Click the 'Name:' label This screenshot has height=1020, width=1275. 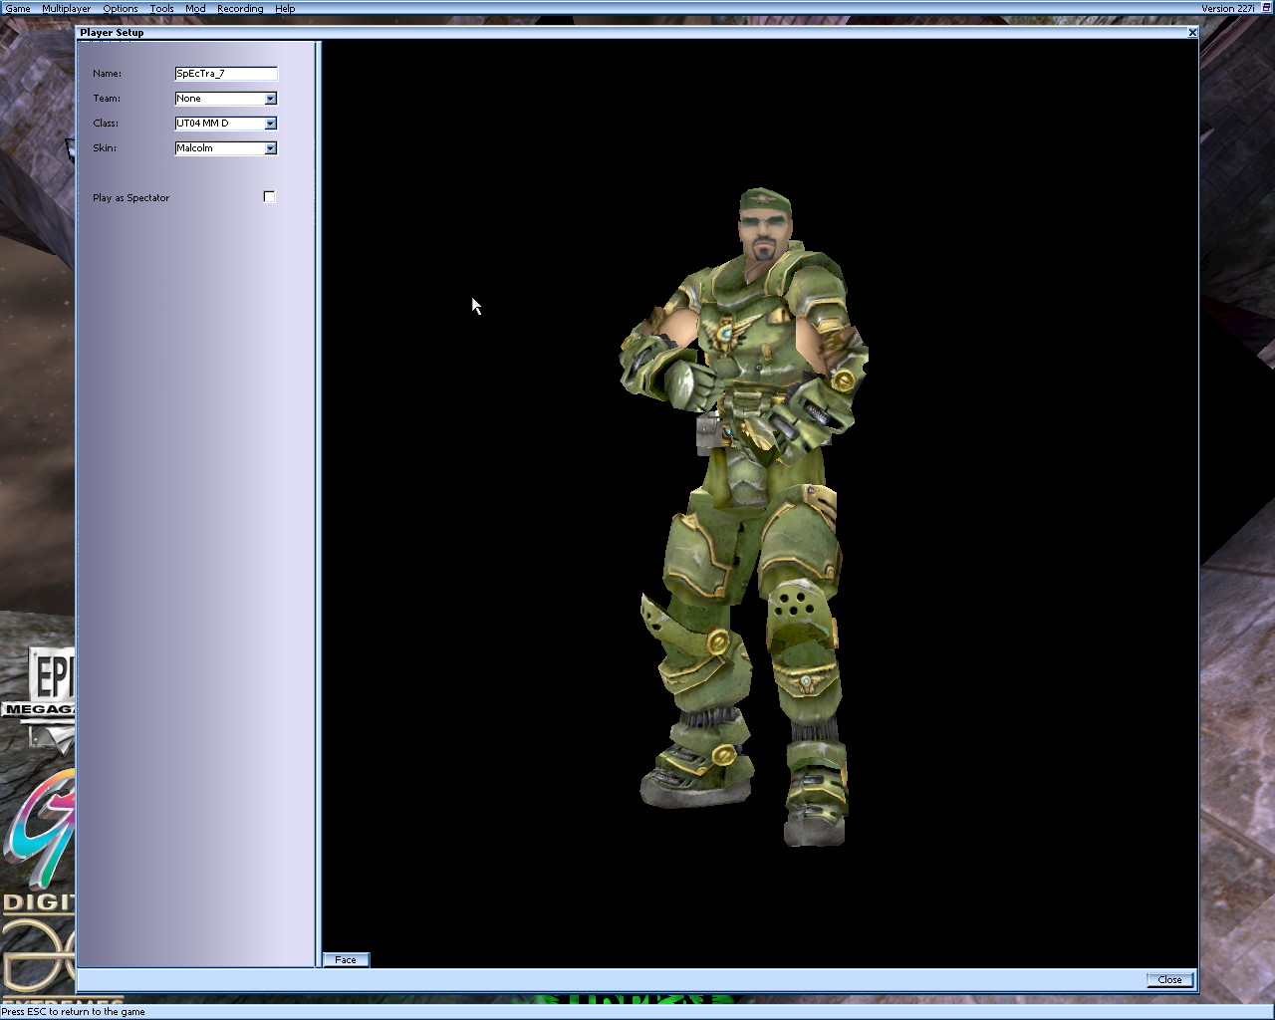[107, 74]
